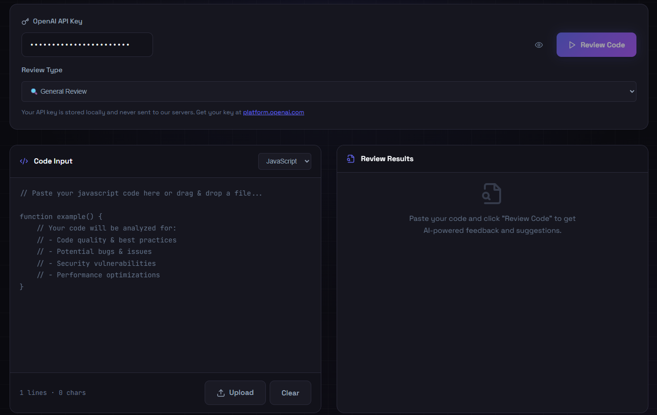Image resolution: width=657 pixels, height=415 pixels.
Task: Toggle API key visibility with the eye icon
Action: tap(538, 44)
